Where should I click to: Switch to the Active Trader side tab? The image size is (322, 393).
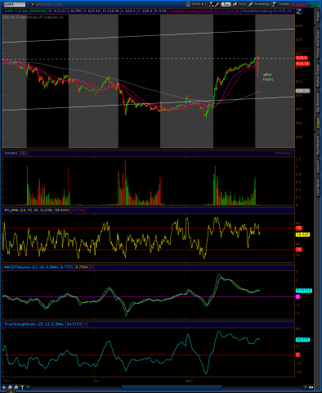318,75
